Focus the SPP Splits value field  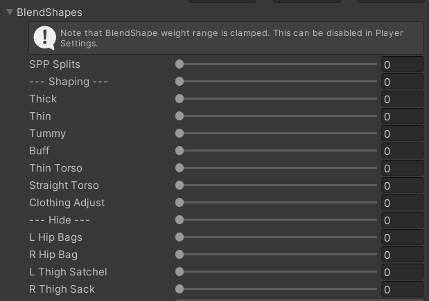coord(402,65)
